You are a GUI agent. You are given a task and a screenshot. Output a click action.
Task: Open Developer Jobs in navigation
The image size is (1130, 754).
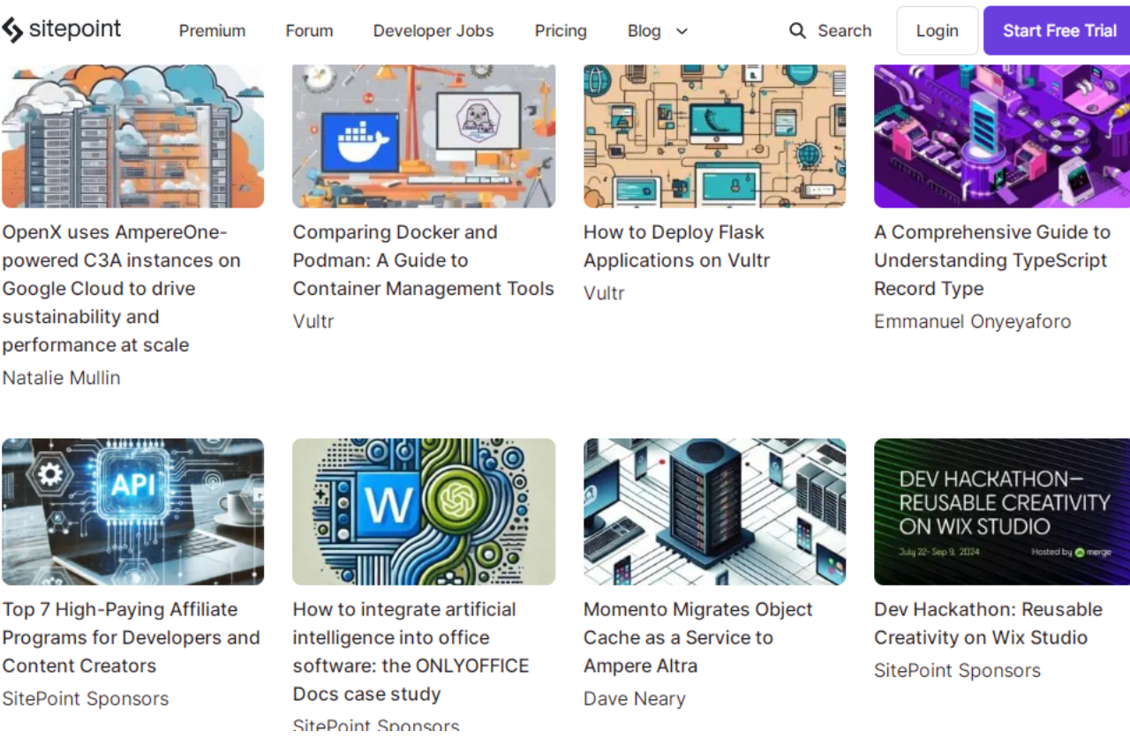coord(433,31)
